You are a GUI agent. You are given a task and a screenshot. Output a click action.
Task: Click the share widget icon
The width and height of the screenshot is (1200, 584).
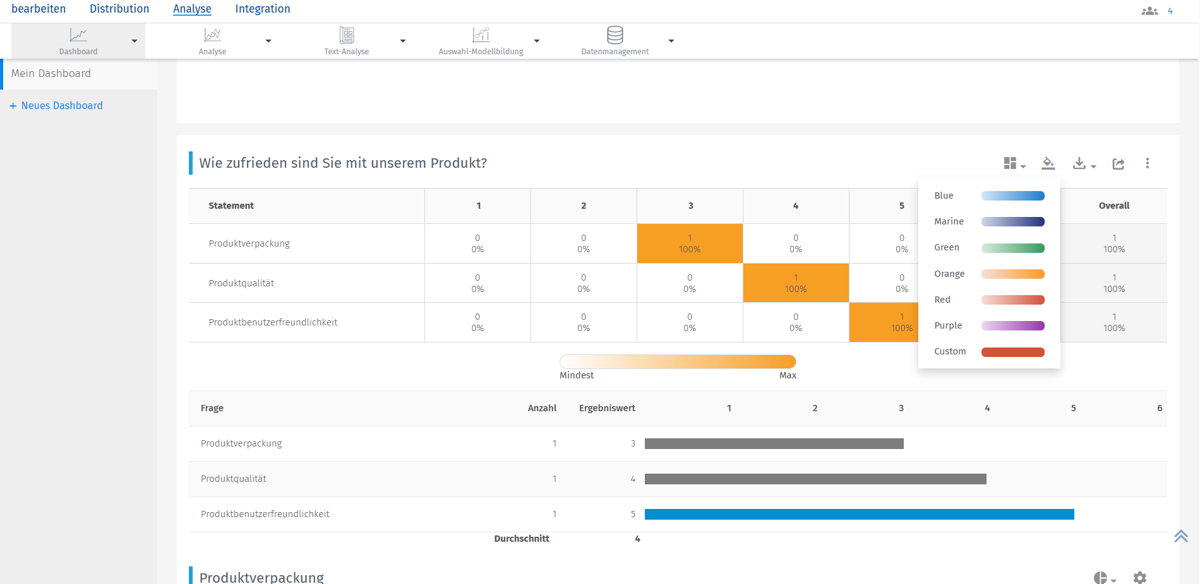click(1119, 164)
